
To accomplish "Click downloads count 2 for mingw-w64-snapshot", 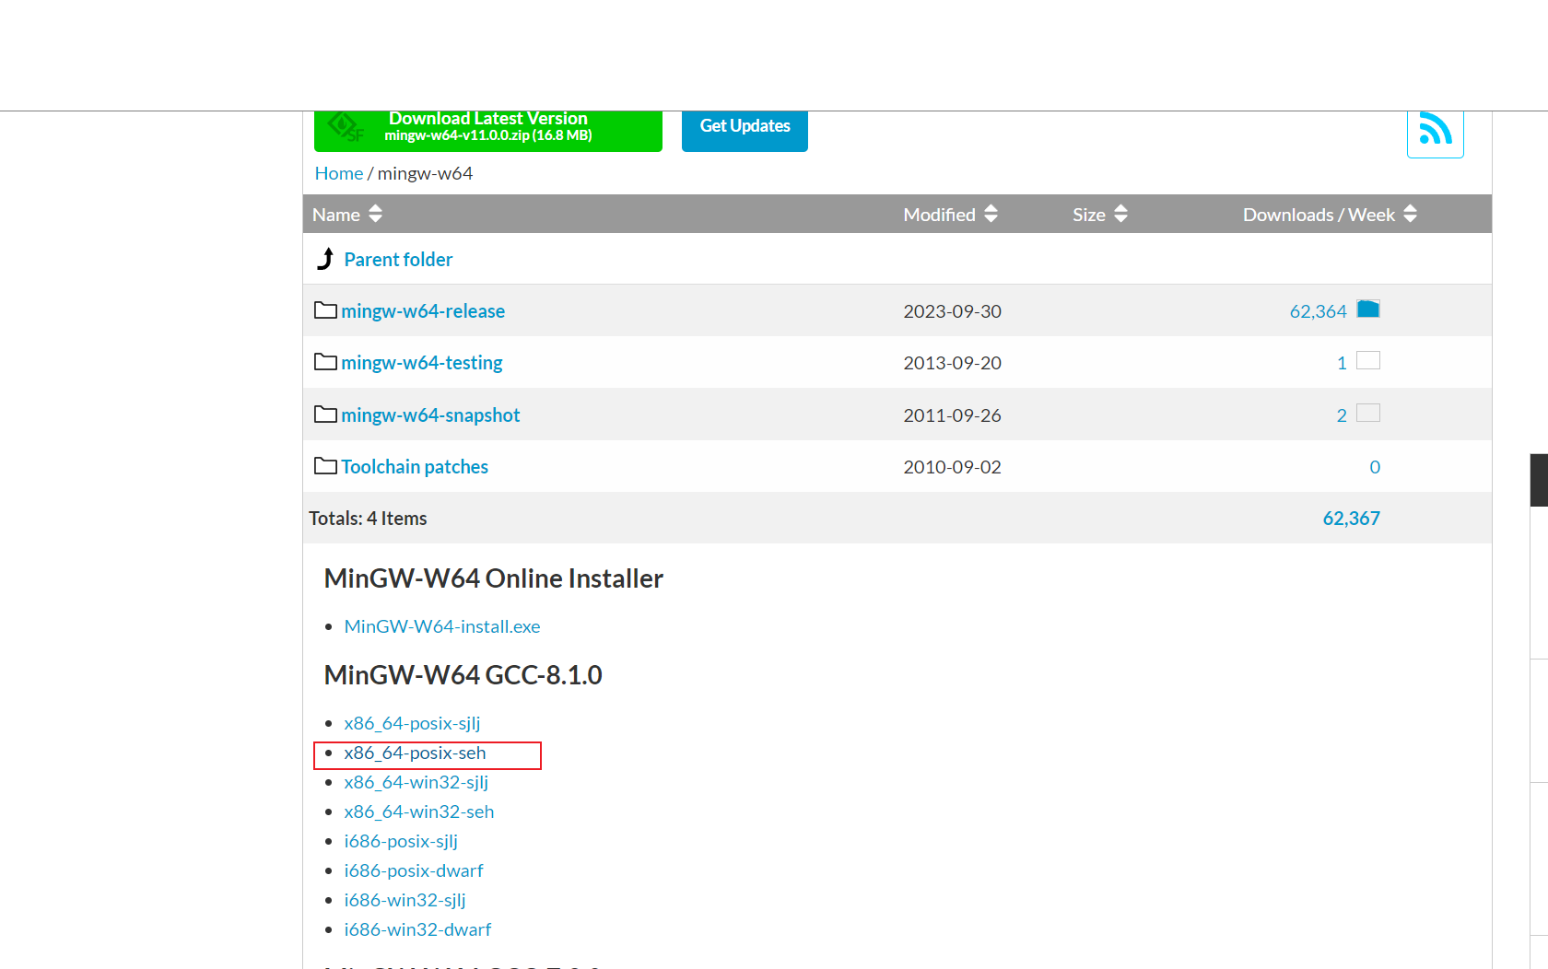I will (1342, 415).
